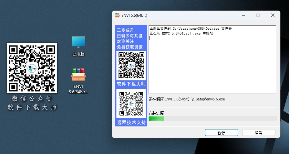Pause extraction with the 暂停 button
Viewport: 289px width, 154px height.
[222, 133]
